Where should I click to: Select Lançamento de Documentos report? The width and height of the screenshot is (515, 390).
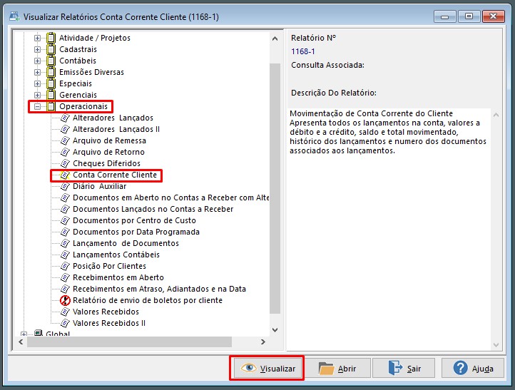pos(126,243)
